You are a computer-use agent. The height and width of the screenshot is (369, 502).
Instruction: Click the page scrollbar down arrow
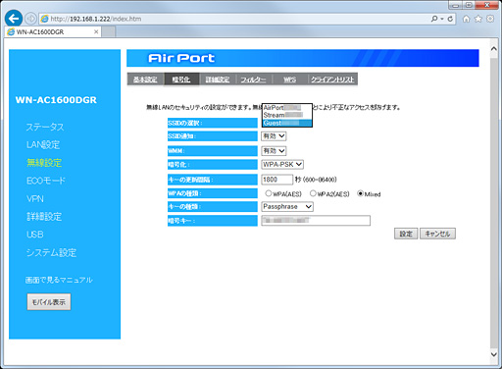coord(494,354)
